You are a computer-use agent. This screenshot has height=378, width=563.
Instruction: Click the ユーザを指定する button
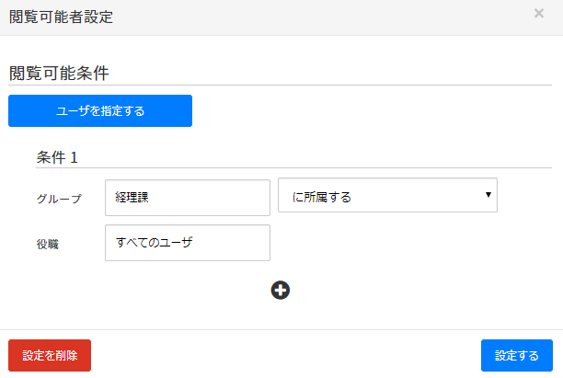click(x=100, y=111)
